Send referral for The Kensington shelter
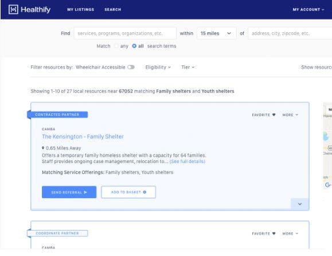The image size is (332, 256). (x=69, y=192)
